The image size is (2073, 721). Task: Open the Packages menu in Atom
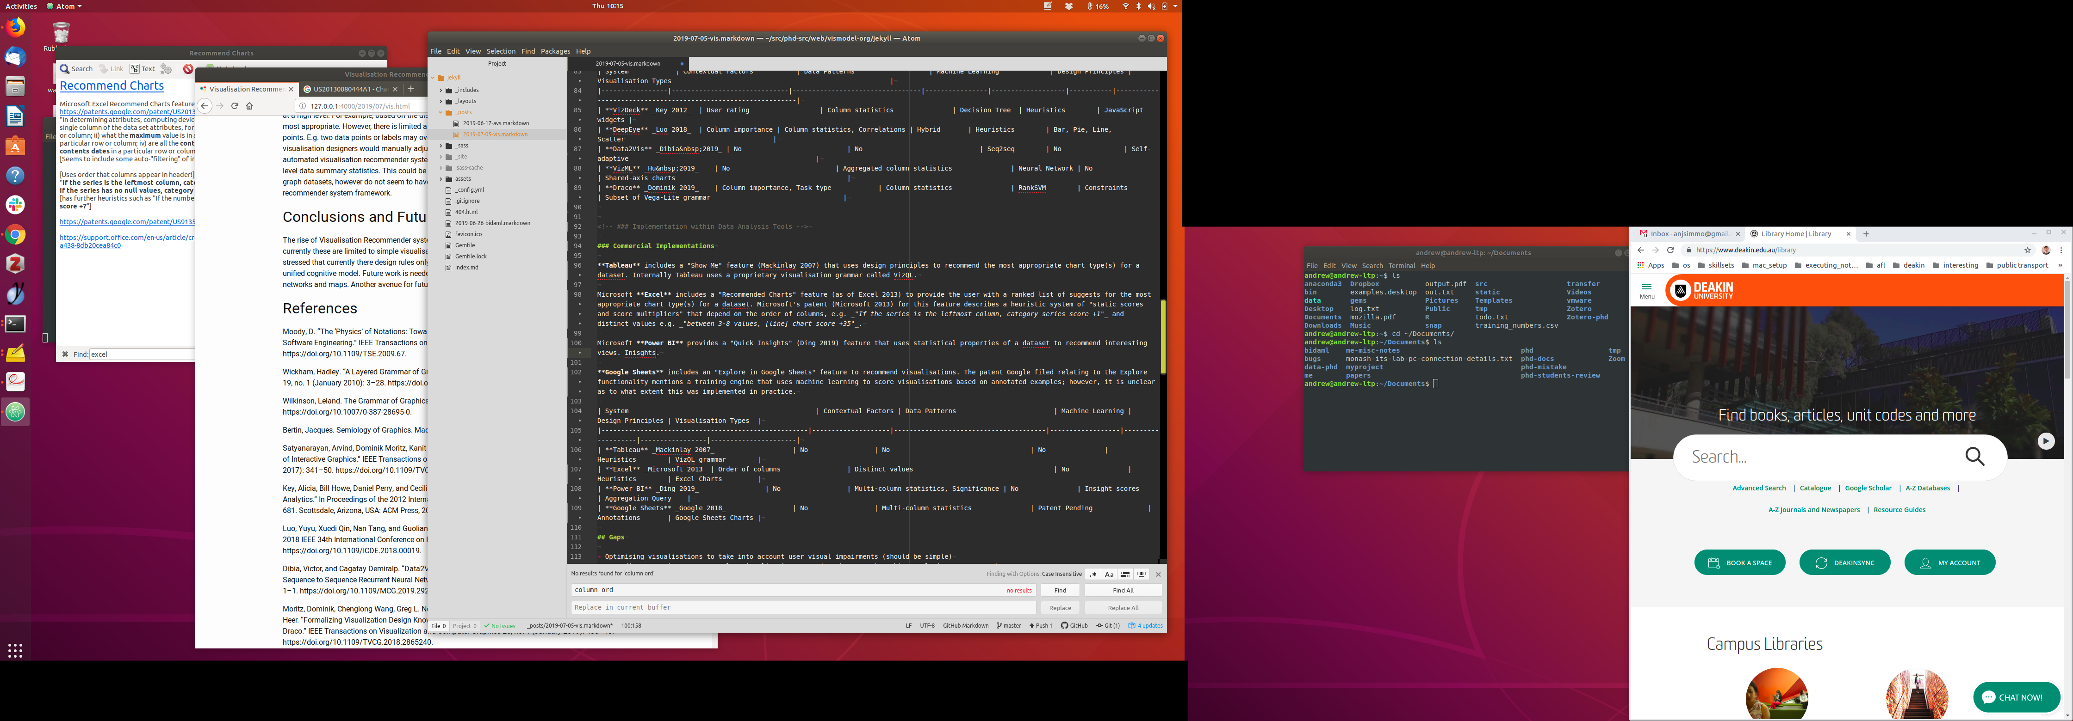click(x=554, y=51)
